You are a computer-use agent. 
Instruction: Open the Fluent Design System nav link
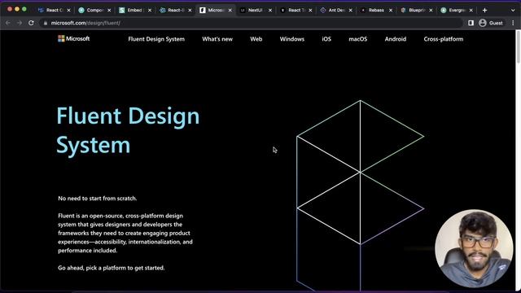click(x=156, y=39)
